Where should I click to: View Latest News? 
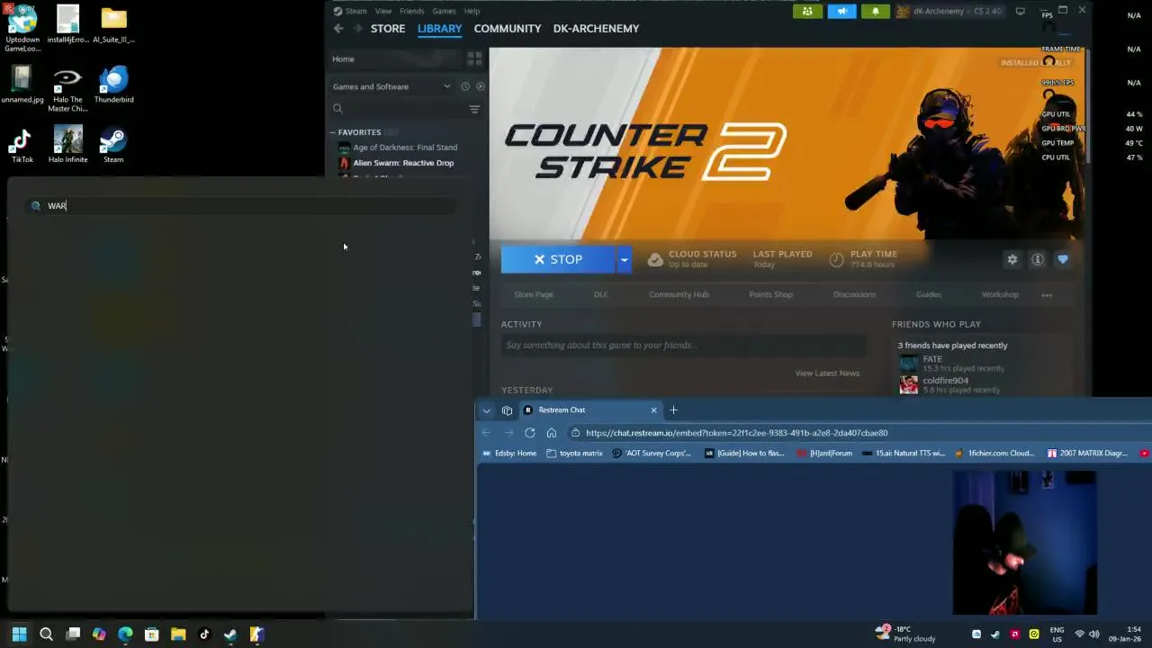pyautogui.click(x=827, y=373)
